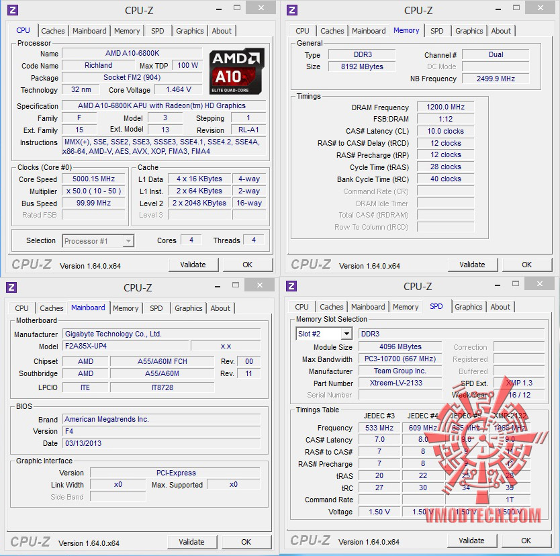Screen dimensions: 560x556
Task: Open SPD tab in the CPU window
Action: pyautogui.click(x=158, y=31)
